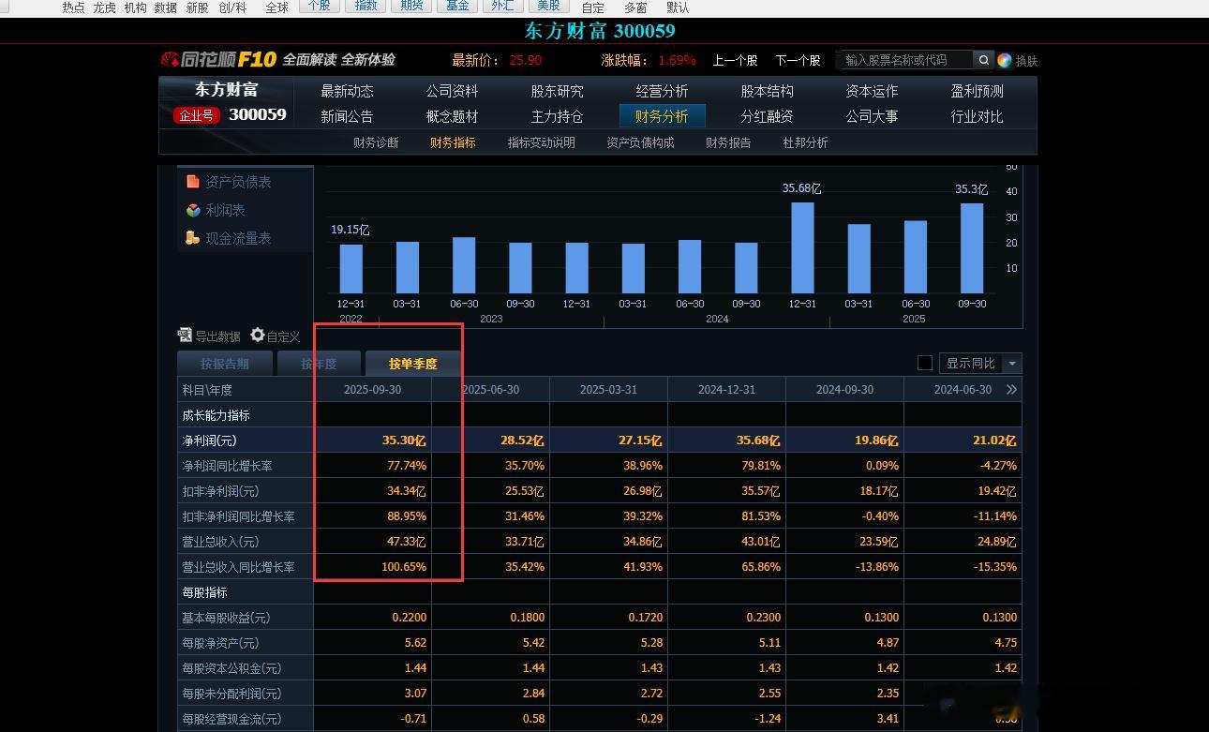
Task: Click the 现金流量表 sidebar icon
Action: click(192, 238)
